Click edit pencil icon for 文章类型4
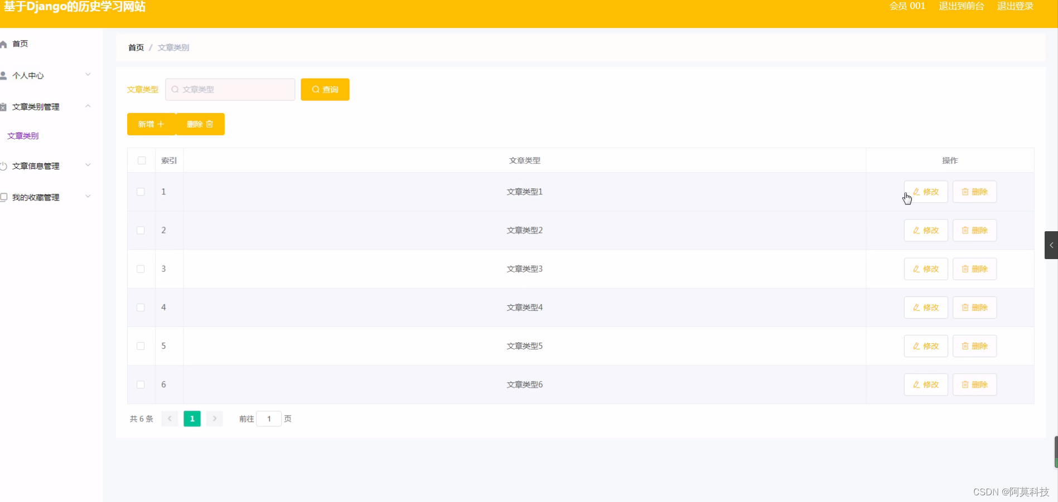 pyautogui.click(x=916, y=308)
